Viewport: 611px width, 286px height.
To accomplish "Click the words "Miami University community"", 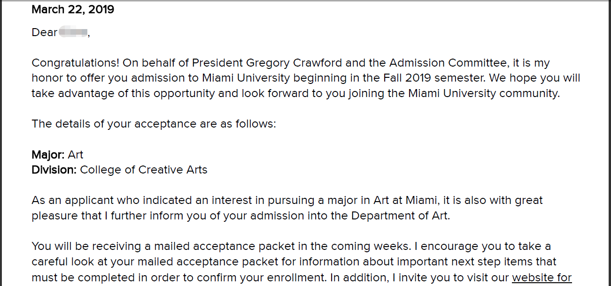I will (x=483, y=93).
